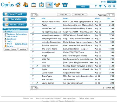Open the Sent Items folder
This screenshot has width=117, height=102.
coord(11,39)
